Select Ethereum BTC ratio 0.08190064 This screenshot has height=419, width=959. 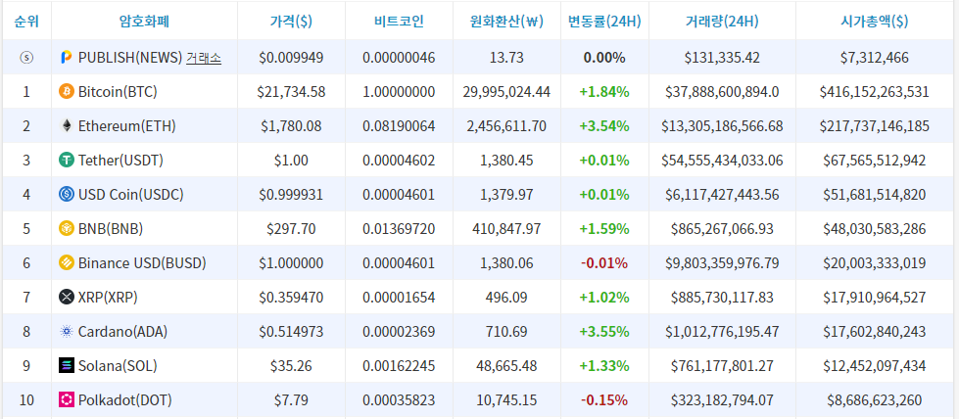[399, 126]
